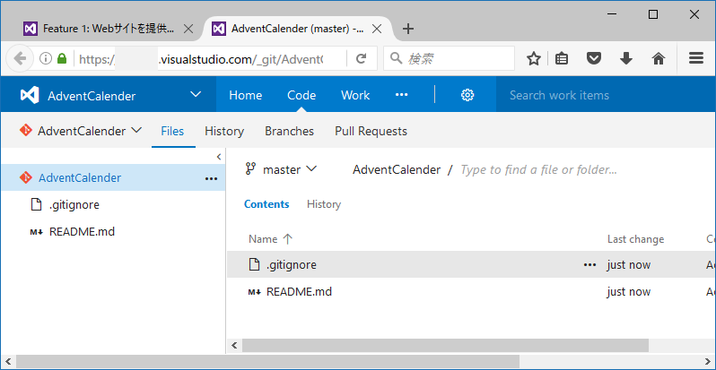Switch to the Feature 1 browser tab
Image resolution: width=716 pixels, height=370 pixels.
coord(108,29)
